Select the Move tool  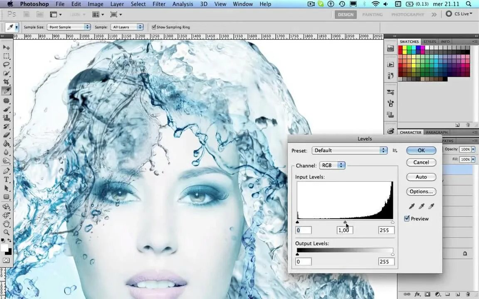point(6,47)
